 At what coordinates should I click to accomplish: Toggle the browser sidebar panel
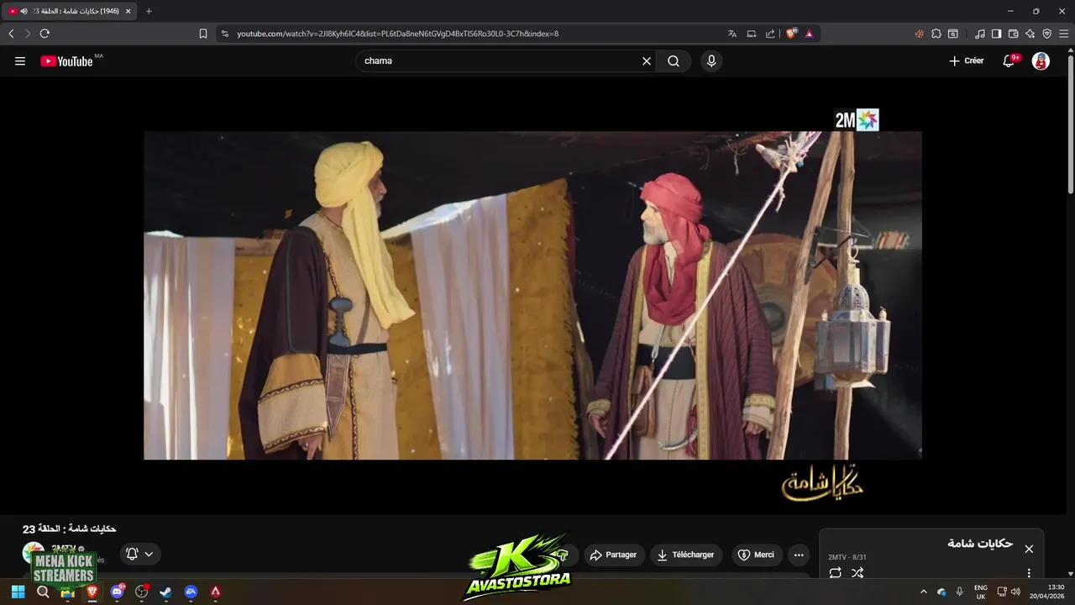[996, 34]
